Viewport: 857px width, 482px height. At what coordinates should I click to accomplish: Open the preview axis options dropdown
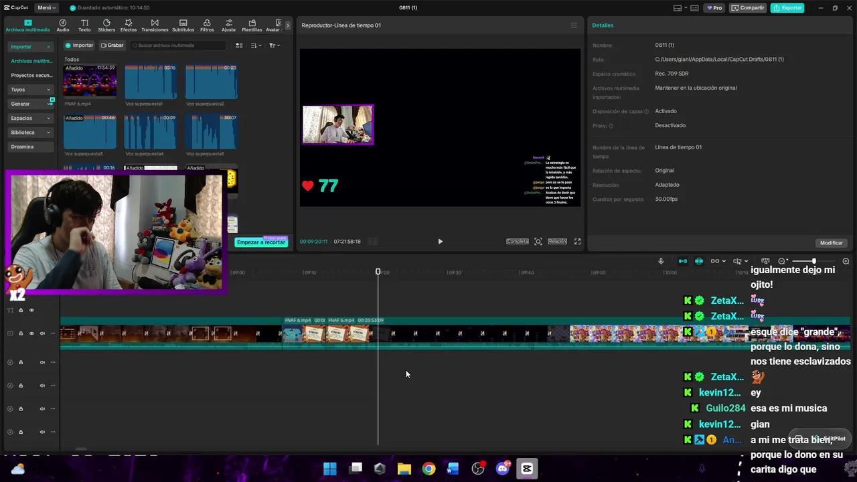[740, 261]
